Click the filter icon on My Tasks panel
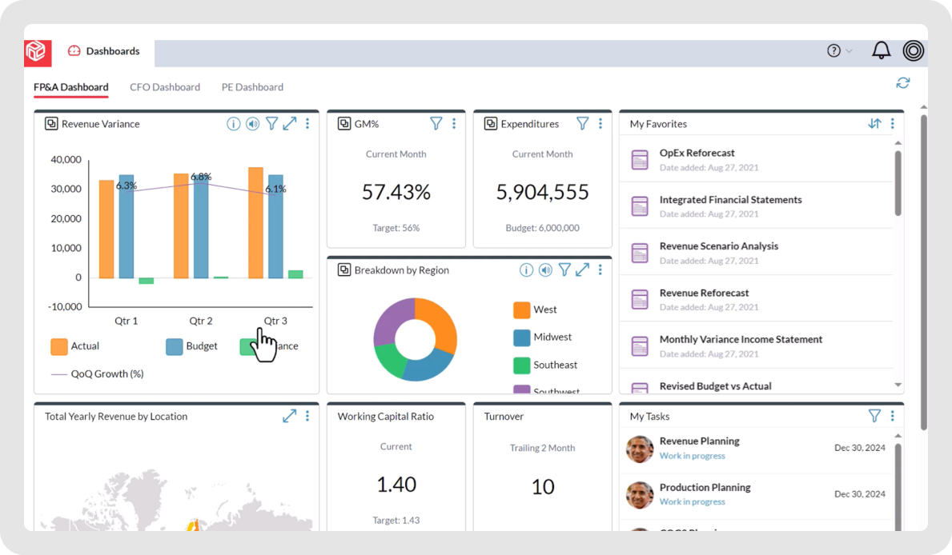This screenshot has width=952, height=555. [874, 416]
